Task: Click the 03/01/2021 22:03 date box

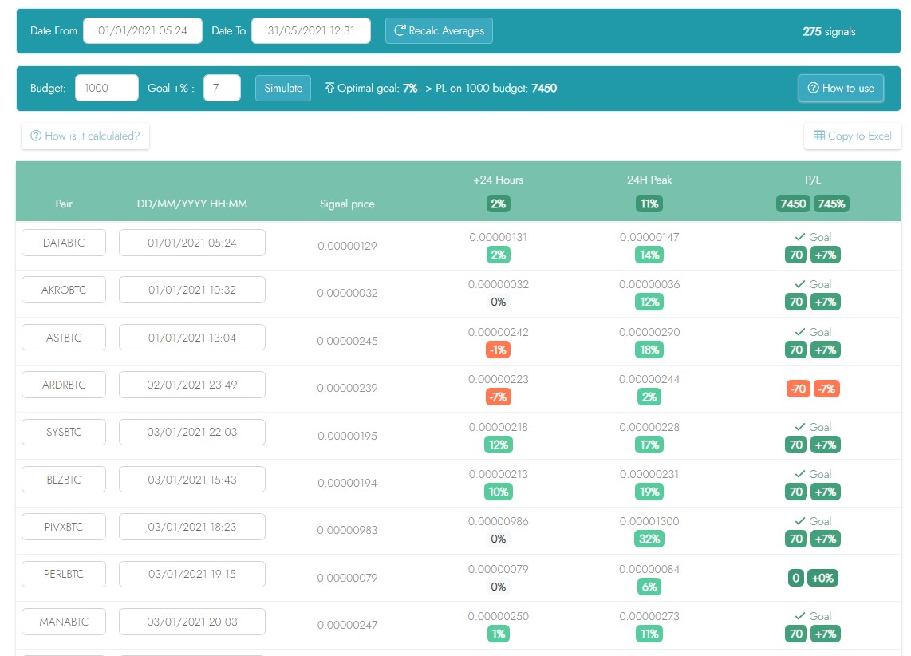Action: (x=192, y=433)
